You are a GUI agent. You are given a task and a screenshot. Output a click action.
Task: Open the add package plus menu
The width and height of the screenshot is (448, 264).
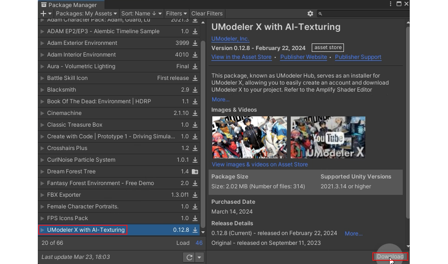coord(46,14)
